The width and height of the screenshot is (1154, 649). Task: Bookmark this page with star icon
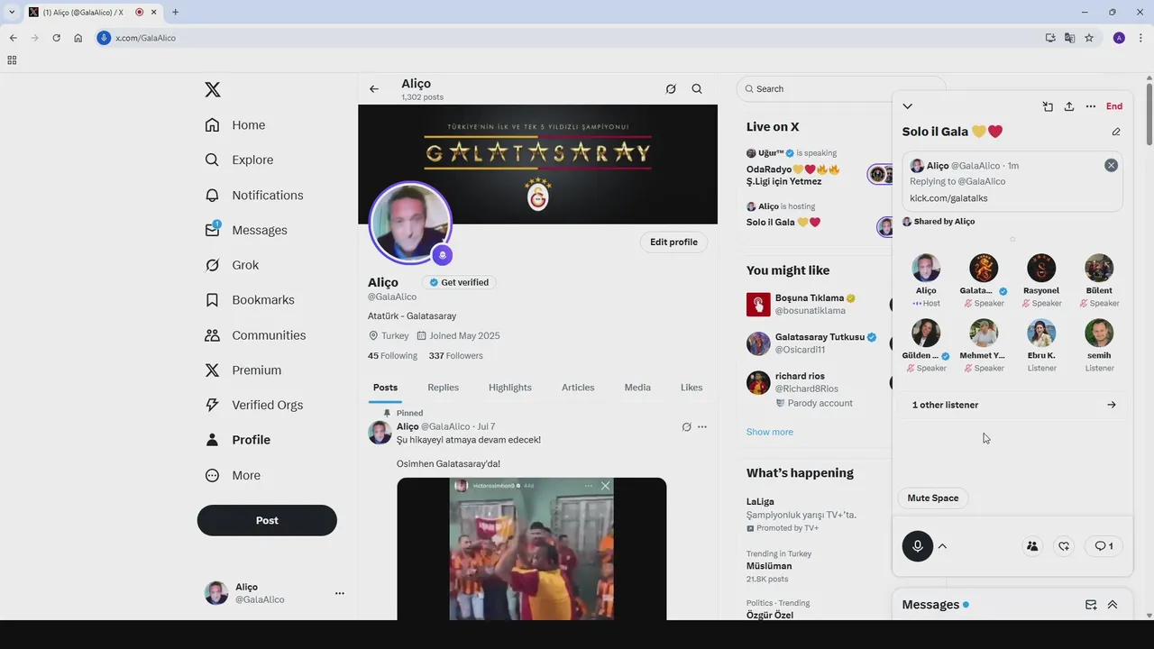(1089, 38)
